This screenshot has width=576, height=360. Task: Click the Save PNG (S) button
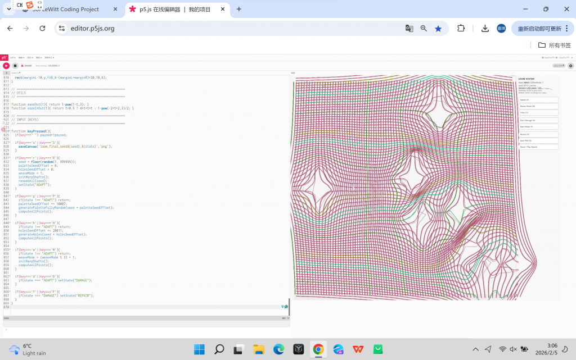pos(538,140)
